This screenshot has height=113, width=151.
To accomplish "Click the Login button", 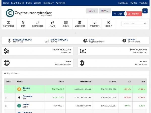I will [x=118, y=14].
